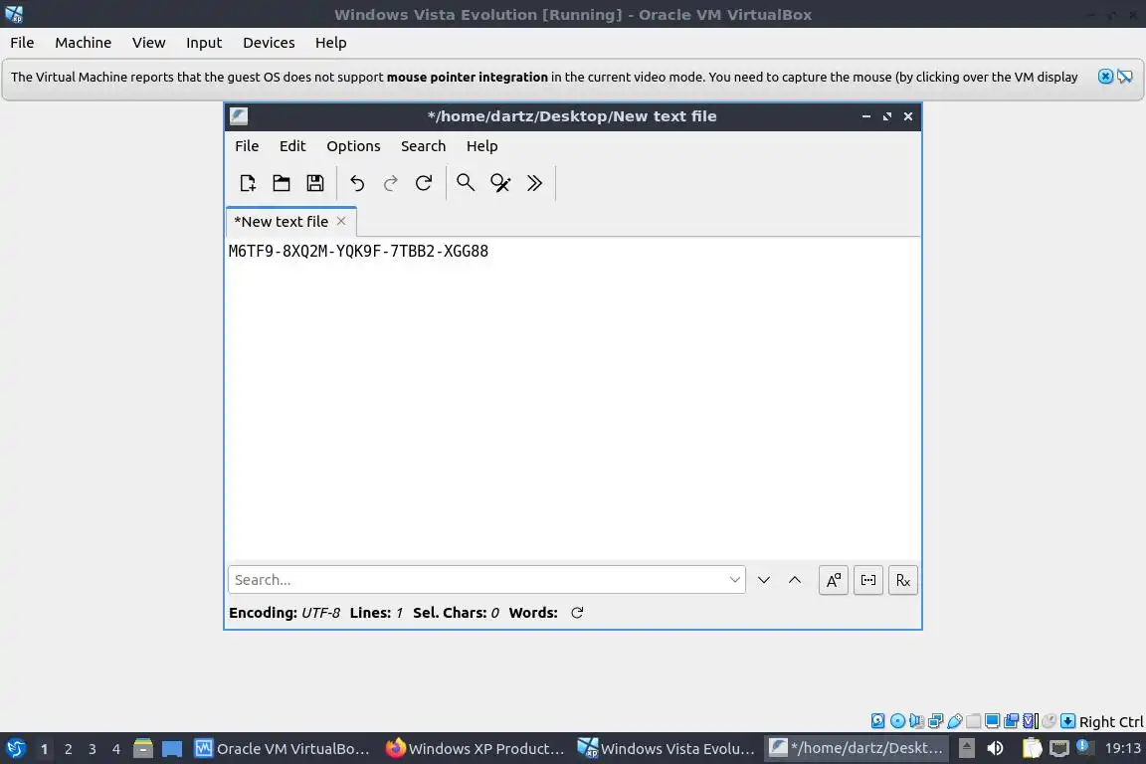Expand the search history dropdown arrow

[x=734, y=580]
